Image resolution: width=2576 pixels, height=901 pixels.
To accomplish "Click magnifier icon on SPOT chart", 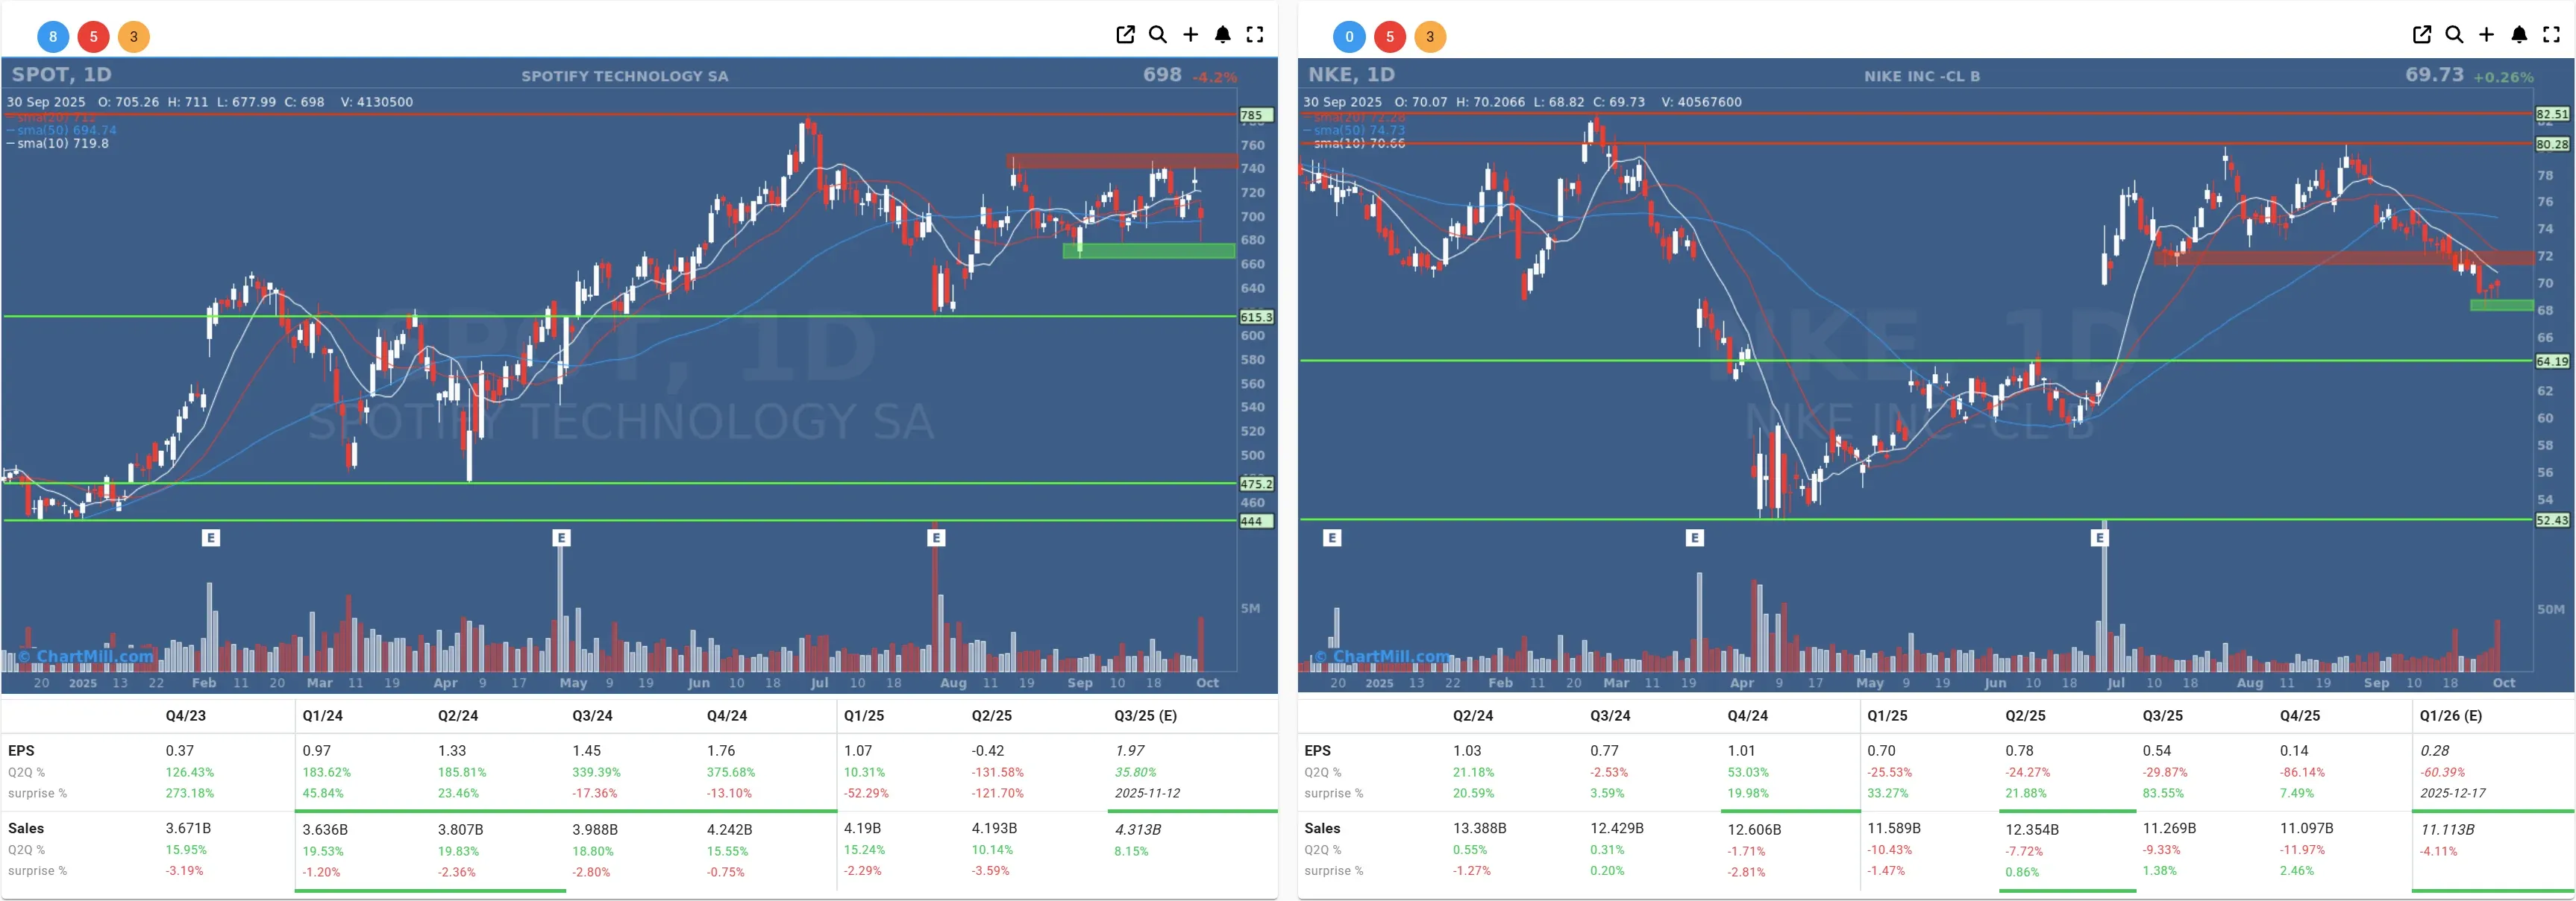I will [1157, 35].
